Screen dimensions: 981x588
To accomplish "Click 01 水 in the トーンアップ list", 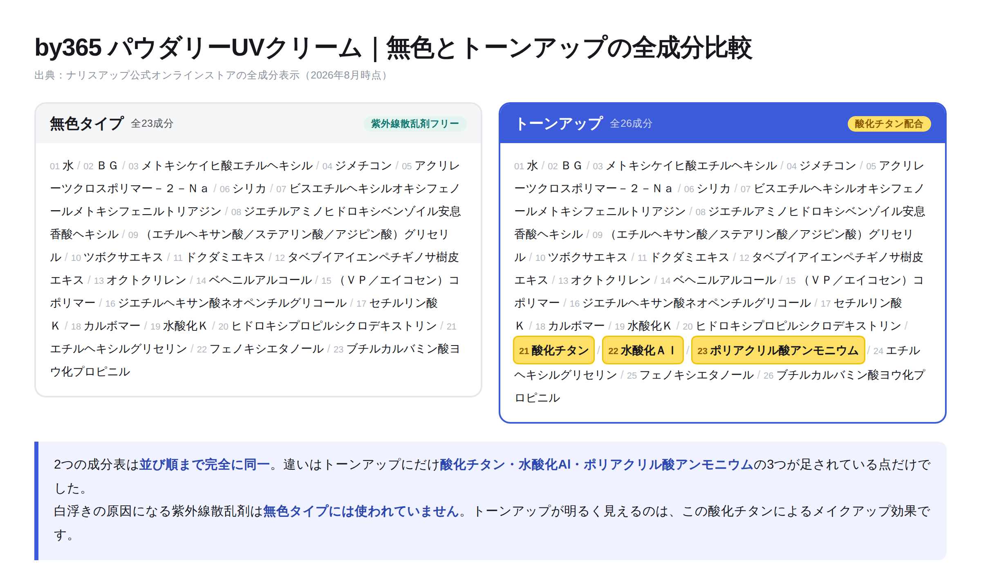I will [526, 166].
